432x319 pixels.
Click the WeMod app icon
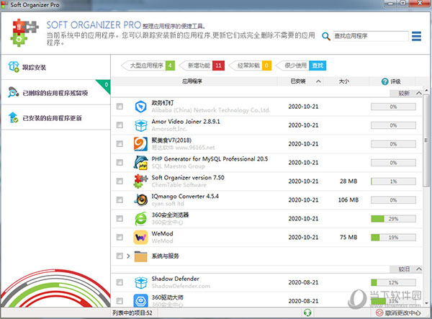tap(141, 237)
